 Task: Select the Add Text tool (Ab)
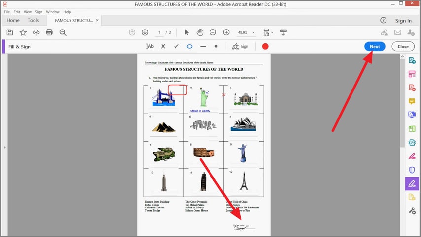pyautogui.click(x=150, y=46)
